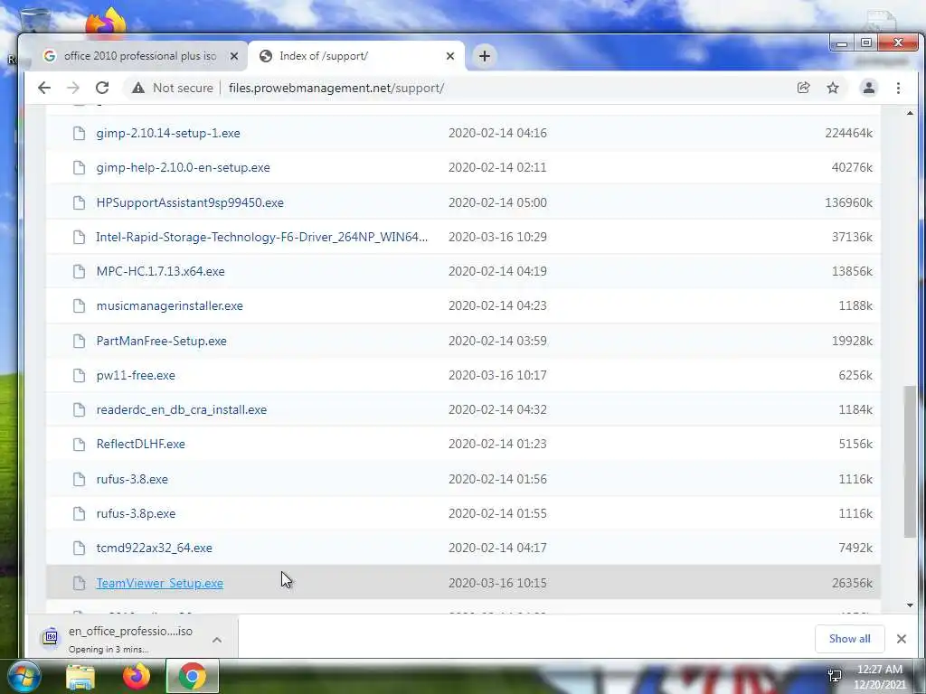
Task: Click the page scrollbar up arrow
Action: tap(910, 113)
